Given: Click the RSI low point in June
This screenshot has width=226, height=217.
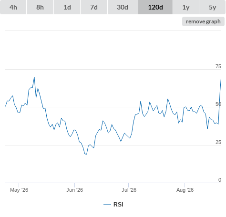Looking at the screenshot, I should click(x=86, y=154).
